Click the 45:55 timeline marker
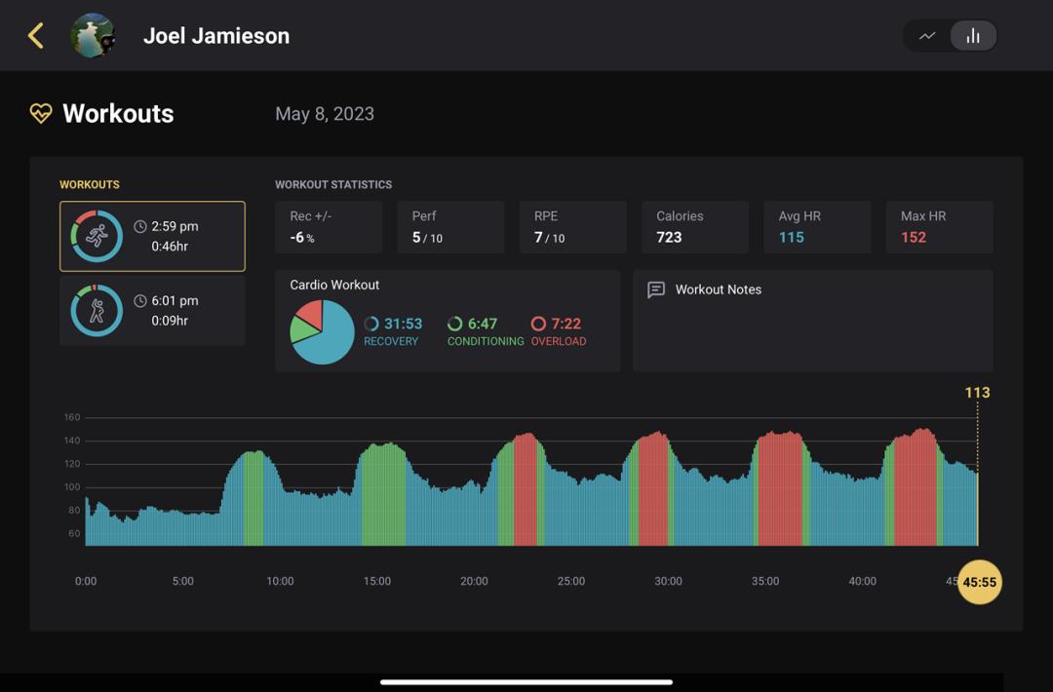 pyautogui.click(x=979, y=582)
